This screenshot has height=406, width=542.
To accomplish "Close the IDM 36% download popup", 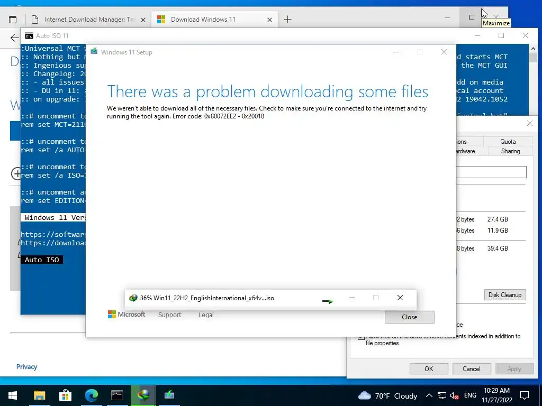I will (x=400, y=298).
